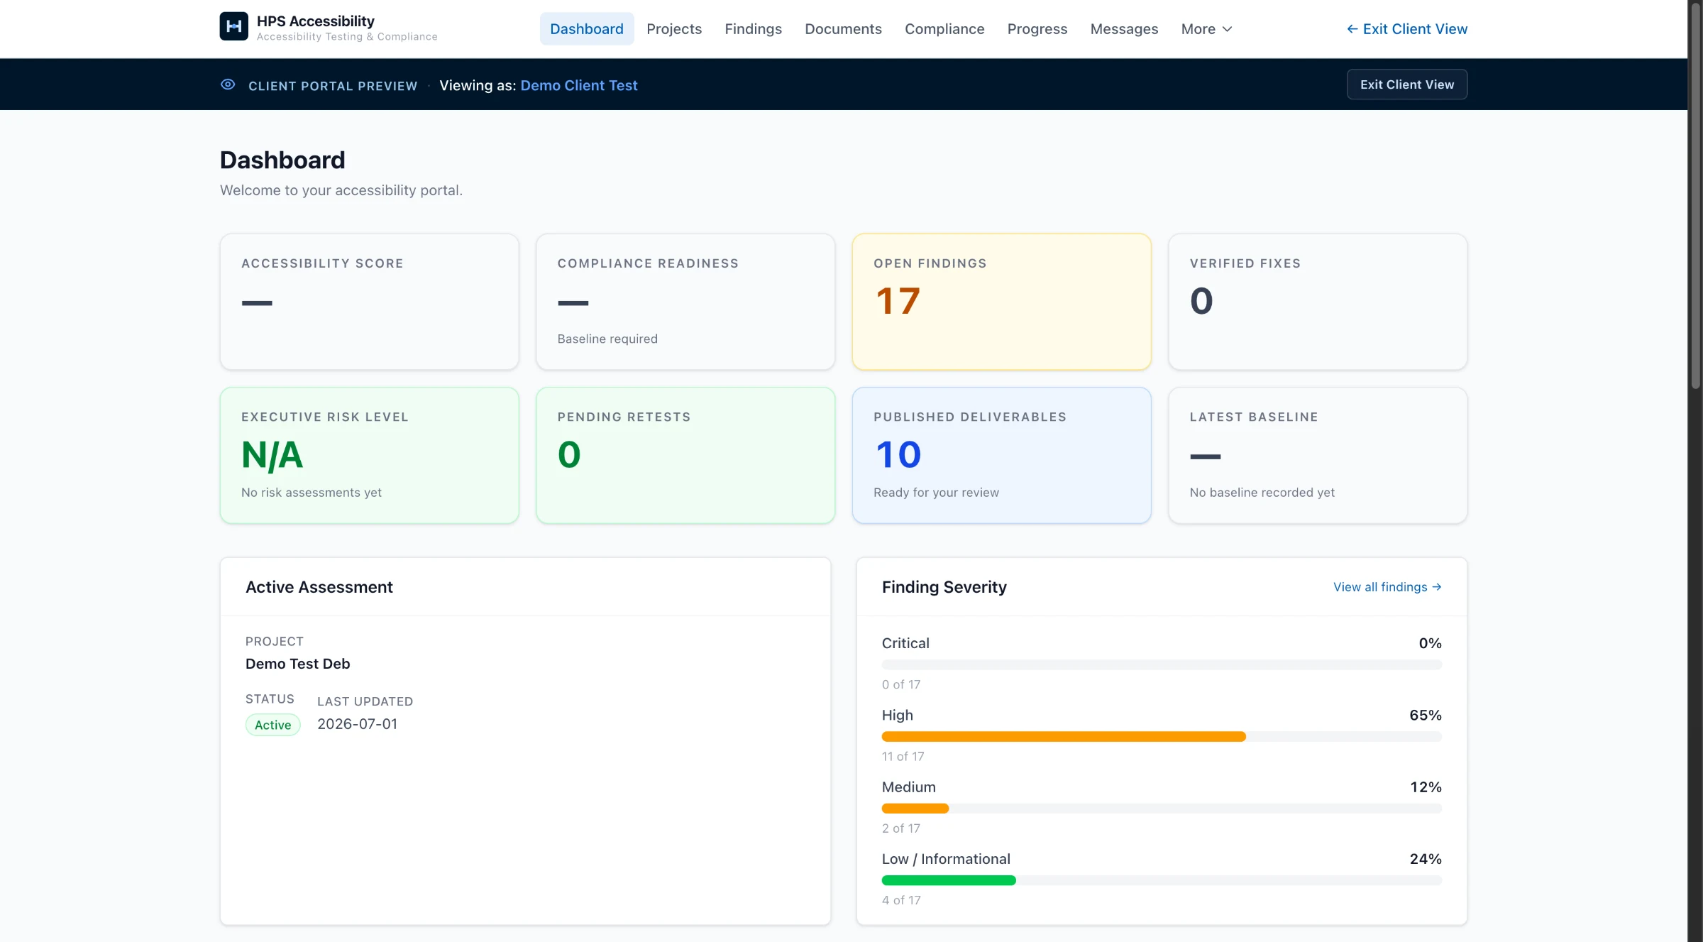This screenshot has height=942, width=1703.
Task: Switch to Documents page
Action: coord(843,29)
